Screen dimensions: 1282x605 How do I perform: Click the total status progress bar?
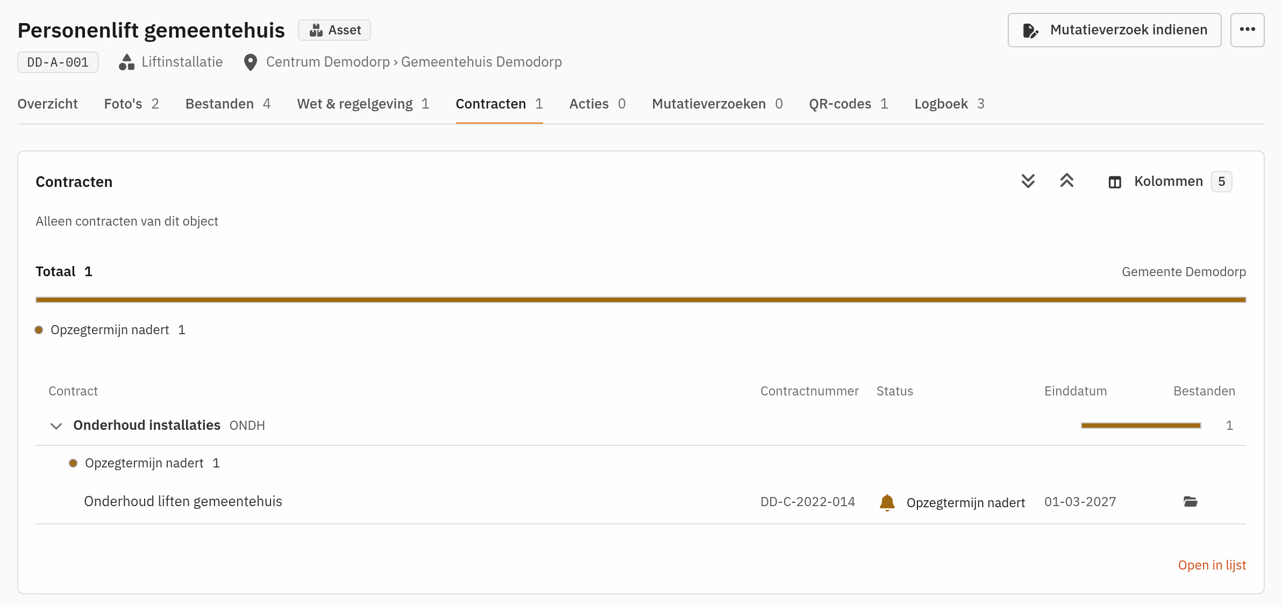pyautogui.click(x=640, y=300)
